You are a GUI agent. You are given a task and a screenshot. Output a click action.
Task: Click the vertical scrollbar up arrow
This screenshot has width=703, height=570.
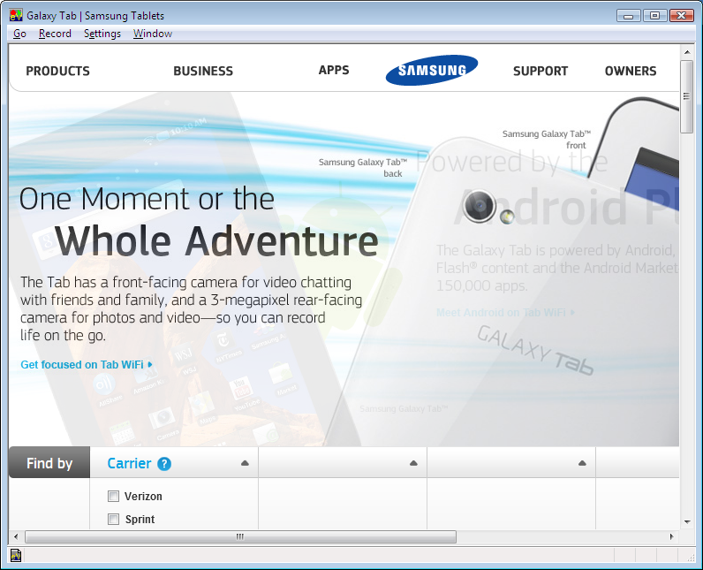pos(687,52)
